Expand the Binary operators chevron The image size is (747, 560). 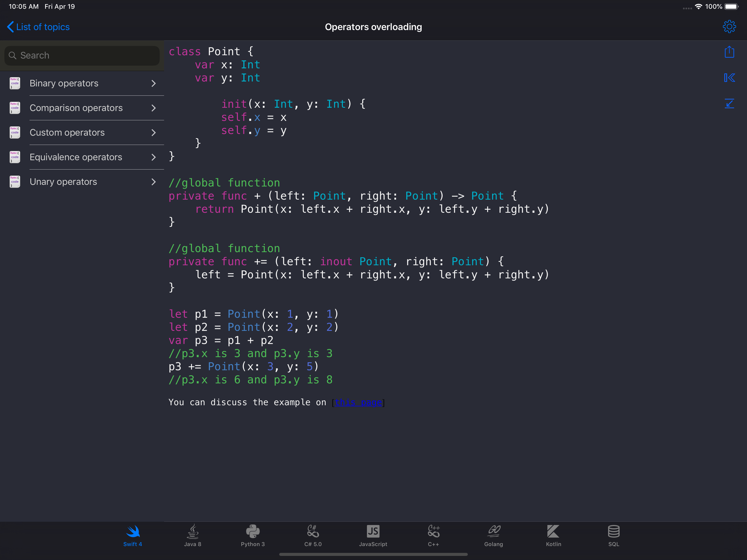pos(154,83)
